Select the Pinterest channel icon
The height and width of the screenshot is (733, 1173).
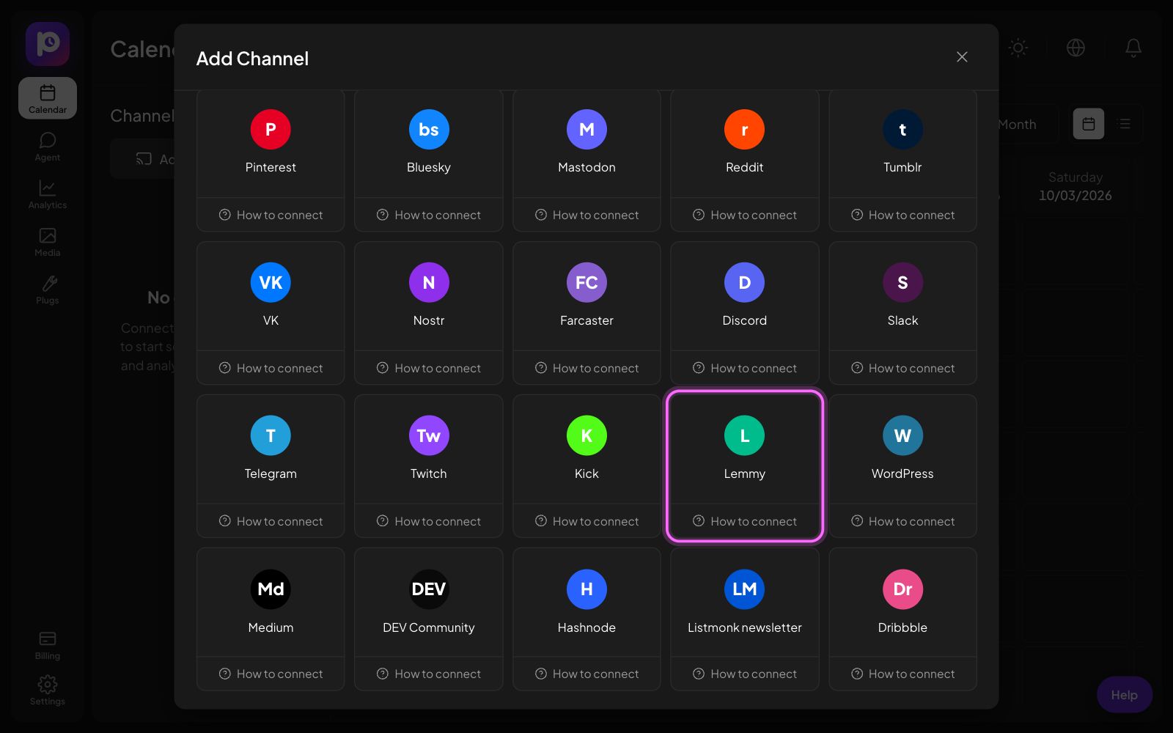tap(271, 130)
